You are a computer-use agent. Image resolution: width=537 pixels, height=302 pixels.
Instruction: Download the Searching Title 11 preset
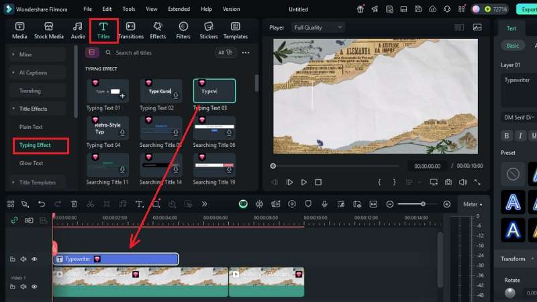pos(122,170)
